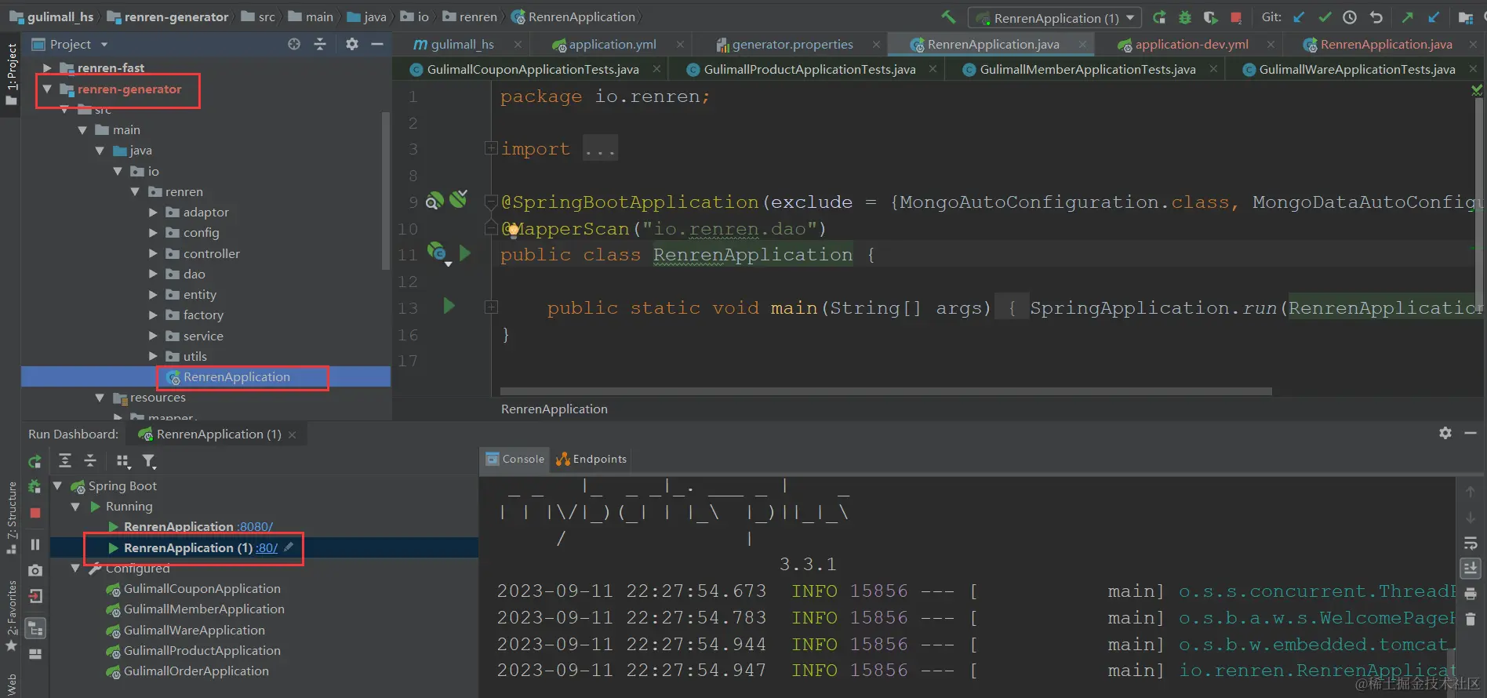Close the generator.properties tab
This screenshot has width=1487, height=698.
click(876, 45)
